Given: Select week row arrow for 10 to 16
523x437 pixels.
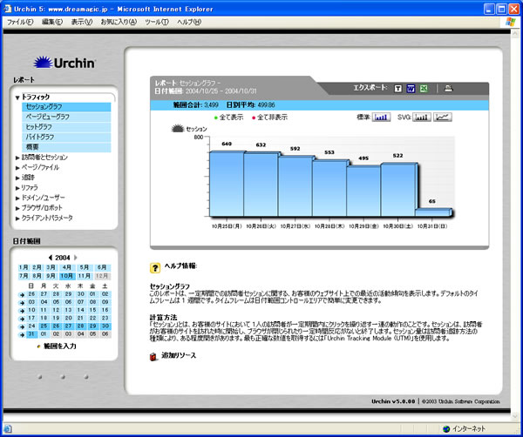Looking at the screenshot, I should 22,311.
